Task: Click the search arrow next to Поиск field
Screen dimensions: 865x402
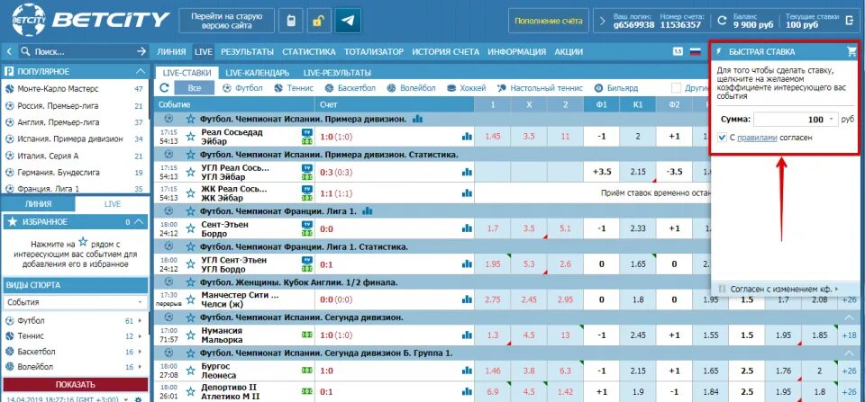Action: pyautogui.click(x=141, y=51)
